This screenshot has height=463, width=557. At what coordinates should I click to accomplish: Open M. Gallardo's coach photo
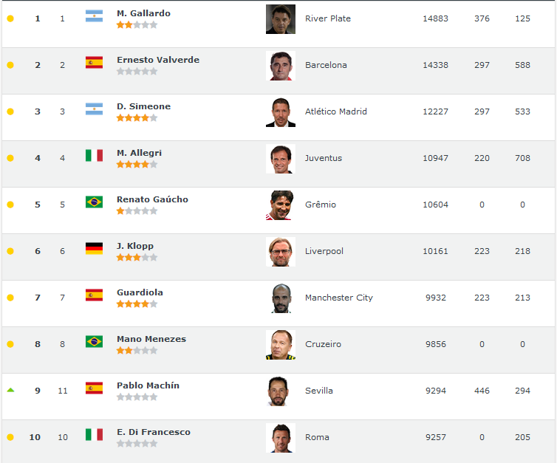(281, 19)
